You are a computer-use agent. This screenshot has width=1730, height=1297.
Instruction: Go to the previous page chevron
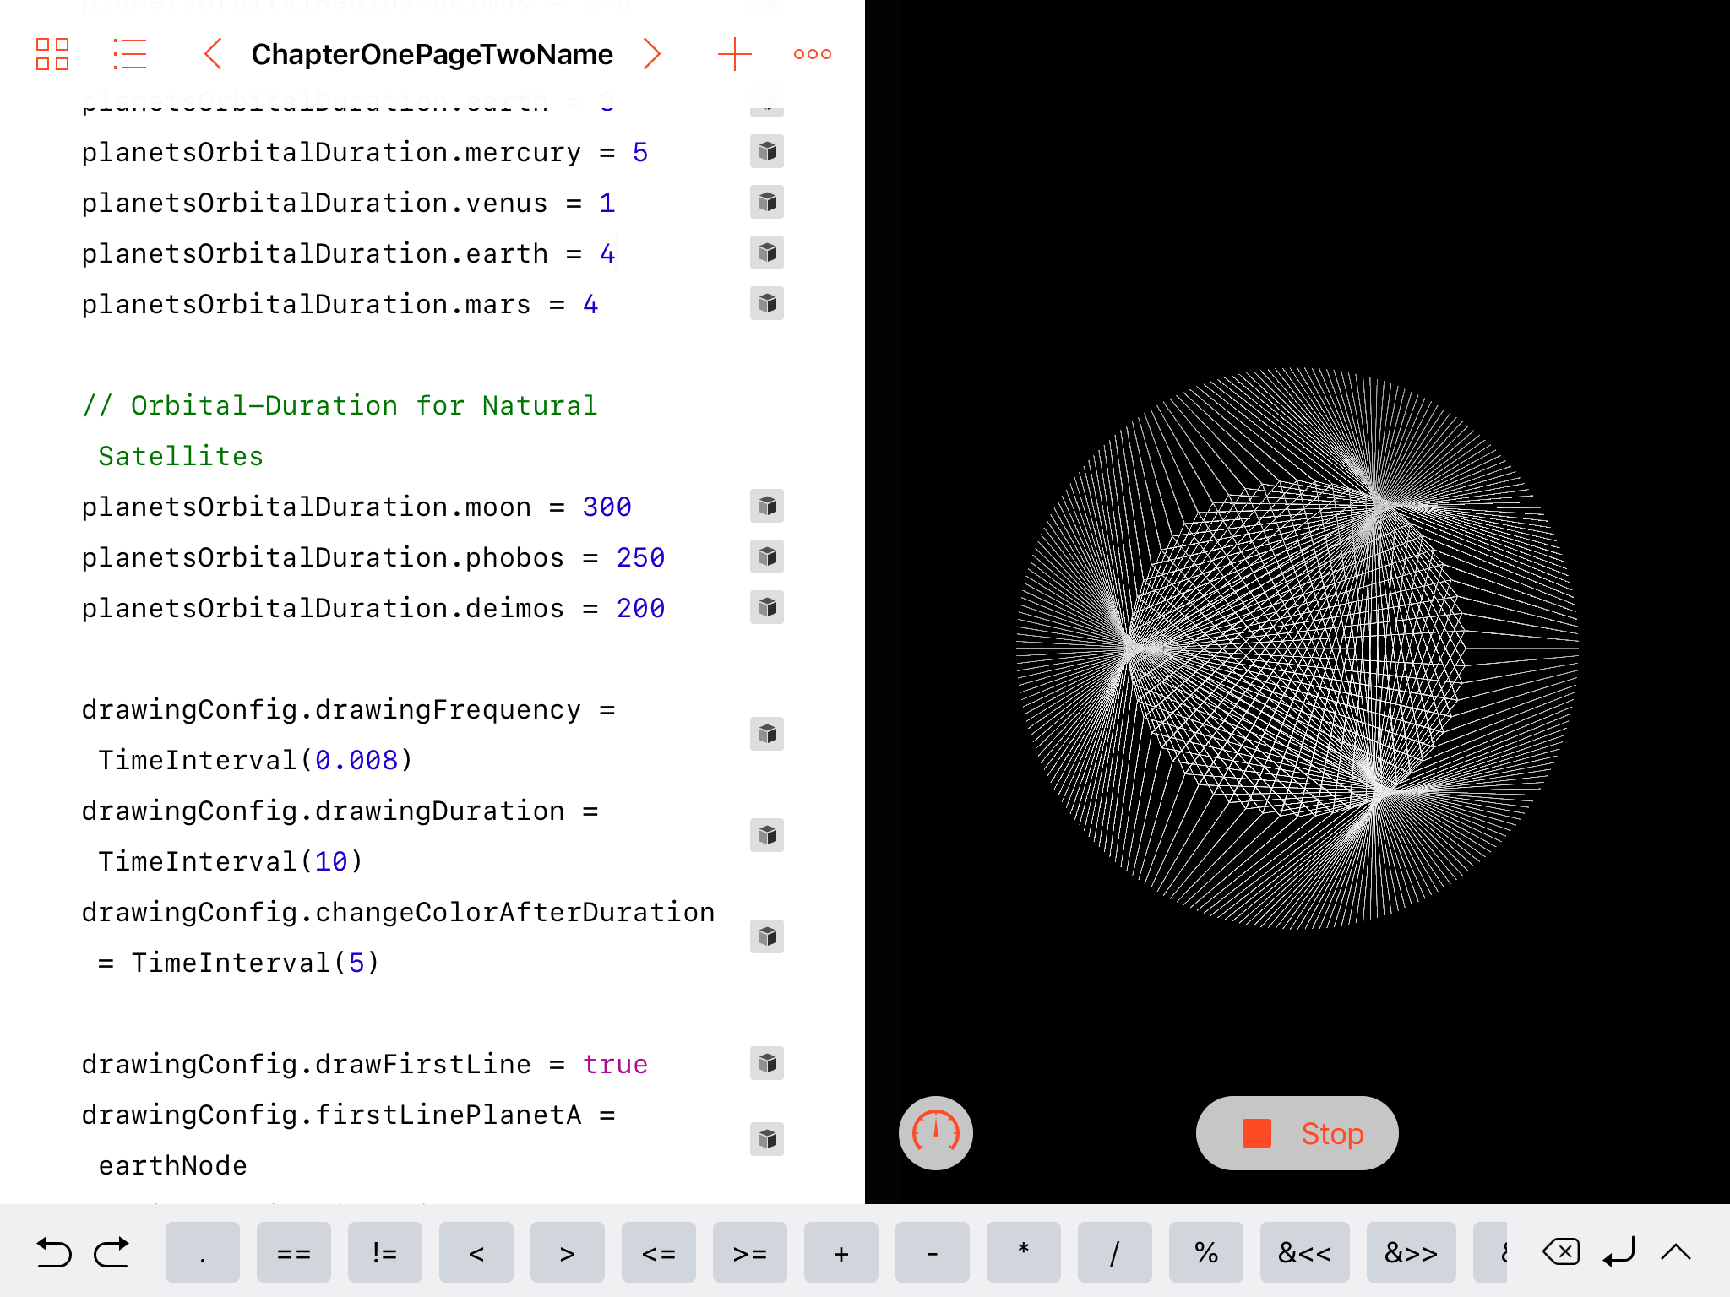click(x=213, y=54)
